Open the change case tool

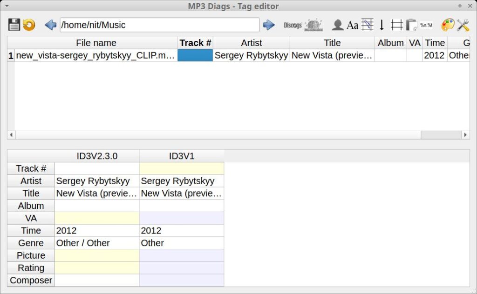(x=353, y=25)
